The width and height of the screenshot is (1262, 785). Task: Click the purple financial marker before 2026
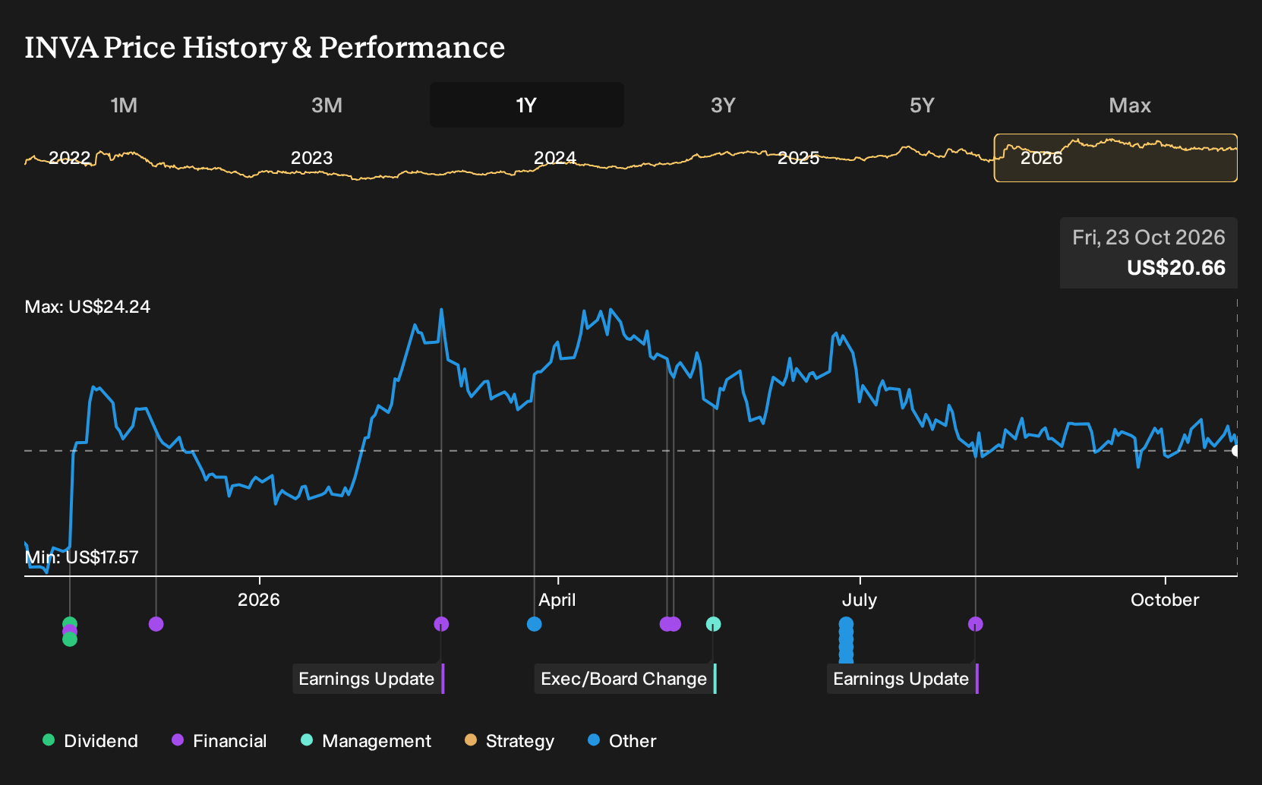click(x=156, y=624)
